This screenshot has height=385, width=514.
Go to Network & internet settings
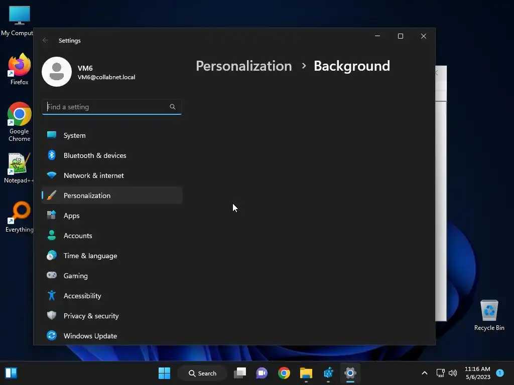tap(112, 175)
